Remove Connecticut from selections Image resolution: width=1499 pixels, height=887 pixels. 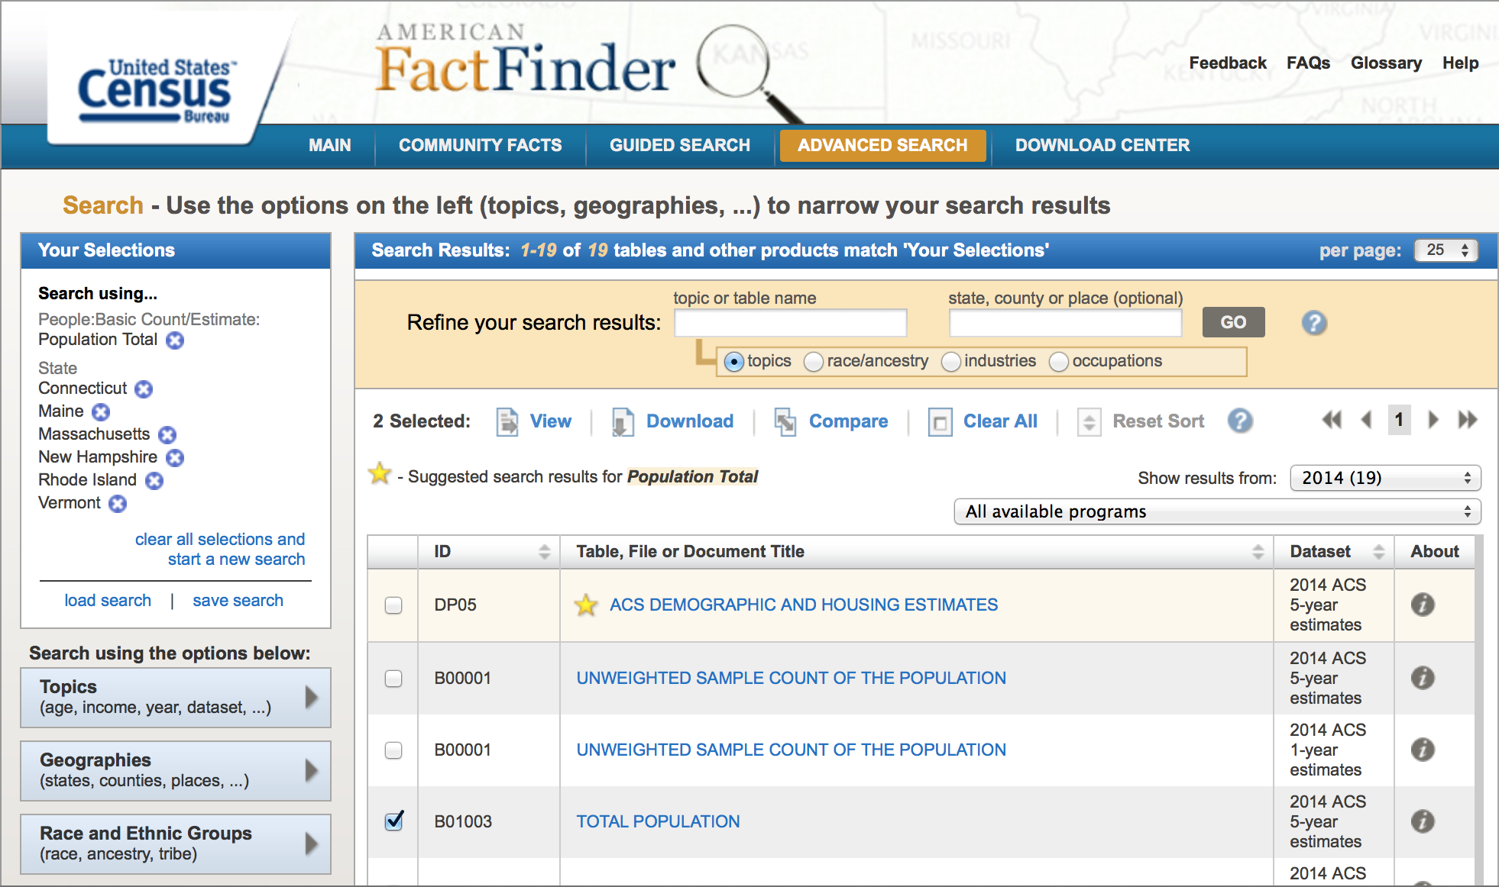click(x=144, y=389)
